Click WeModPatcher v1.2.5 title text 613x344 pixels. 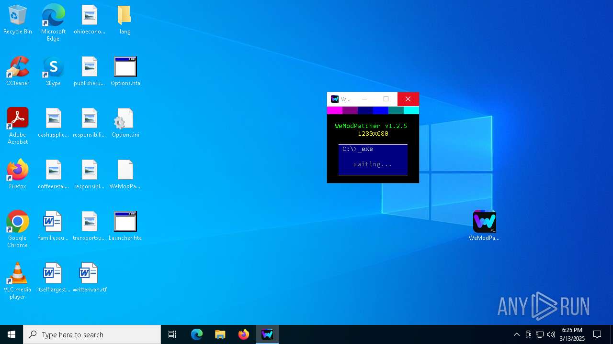(371, 126)
